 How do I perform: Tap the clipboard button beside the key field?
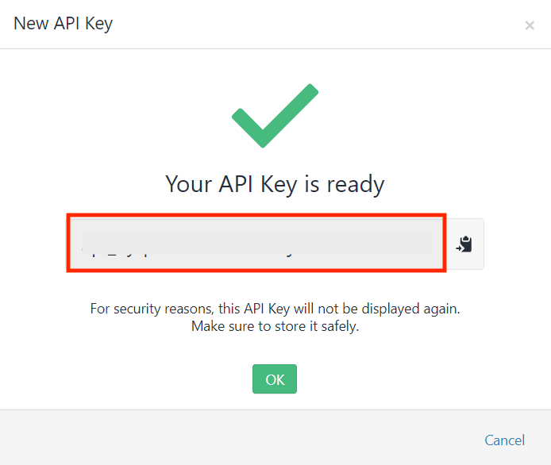[464, 244]
